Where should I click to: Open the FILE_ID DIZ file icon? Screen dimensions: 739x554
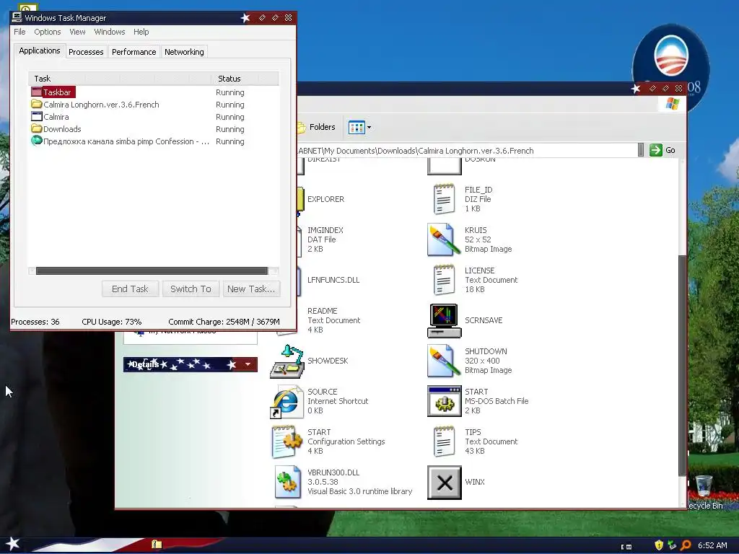tap(444, 199)
